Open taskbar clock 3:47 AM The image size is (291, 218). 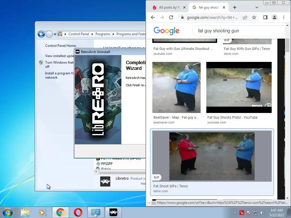coord(277,213)
